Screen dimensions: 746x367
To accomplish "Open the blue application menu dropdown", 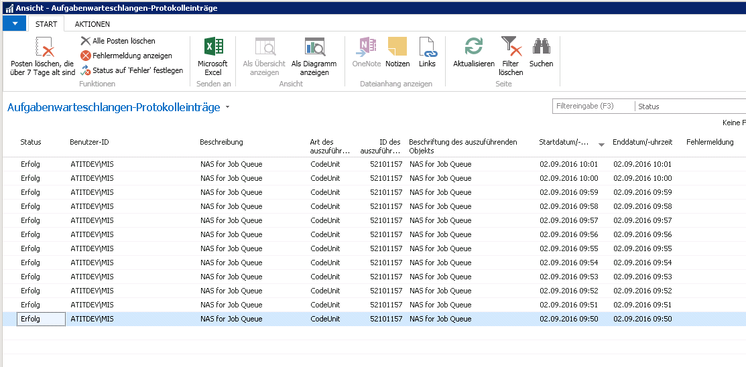I will (x=15, y=23).
